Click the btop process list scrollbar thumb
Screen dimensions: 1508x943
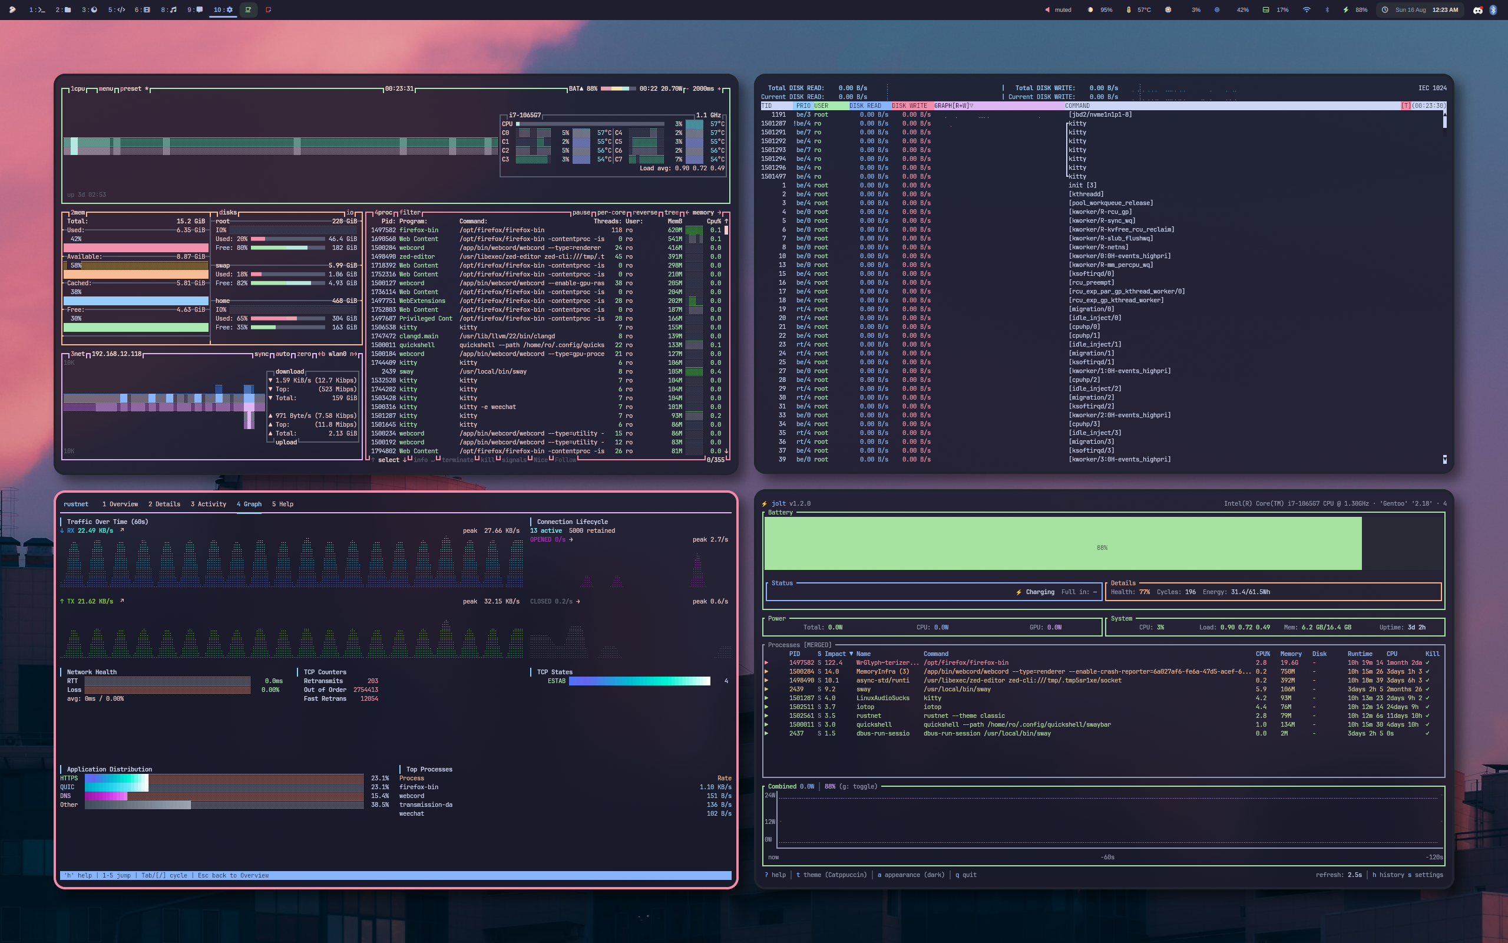(x=726, y=230)
